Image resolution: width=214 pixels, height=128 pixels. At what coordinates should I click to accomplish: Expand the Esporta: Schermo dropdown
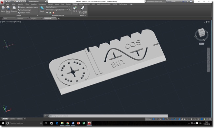point(57,7)
